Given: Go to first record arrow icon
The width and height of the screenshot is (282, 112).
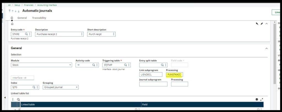Looking at the screenshot, I should tap(10, 11).
